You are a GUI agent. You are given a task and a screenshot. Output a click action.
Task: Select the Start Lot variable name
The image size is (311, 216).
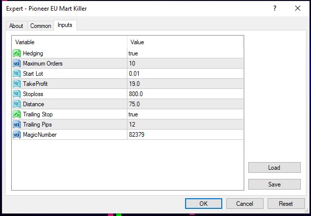tap(33, 74)
